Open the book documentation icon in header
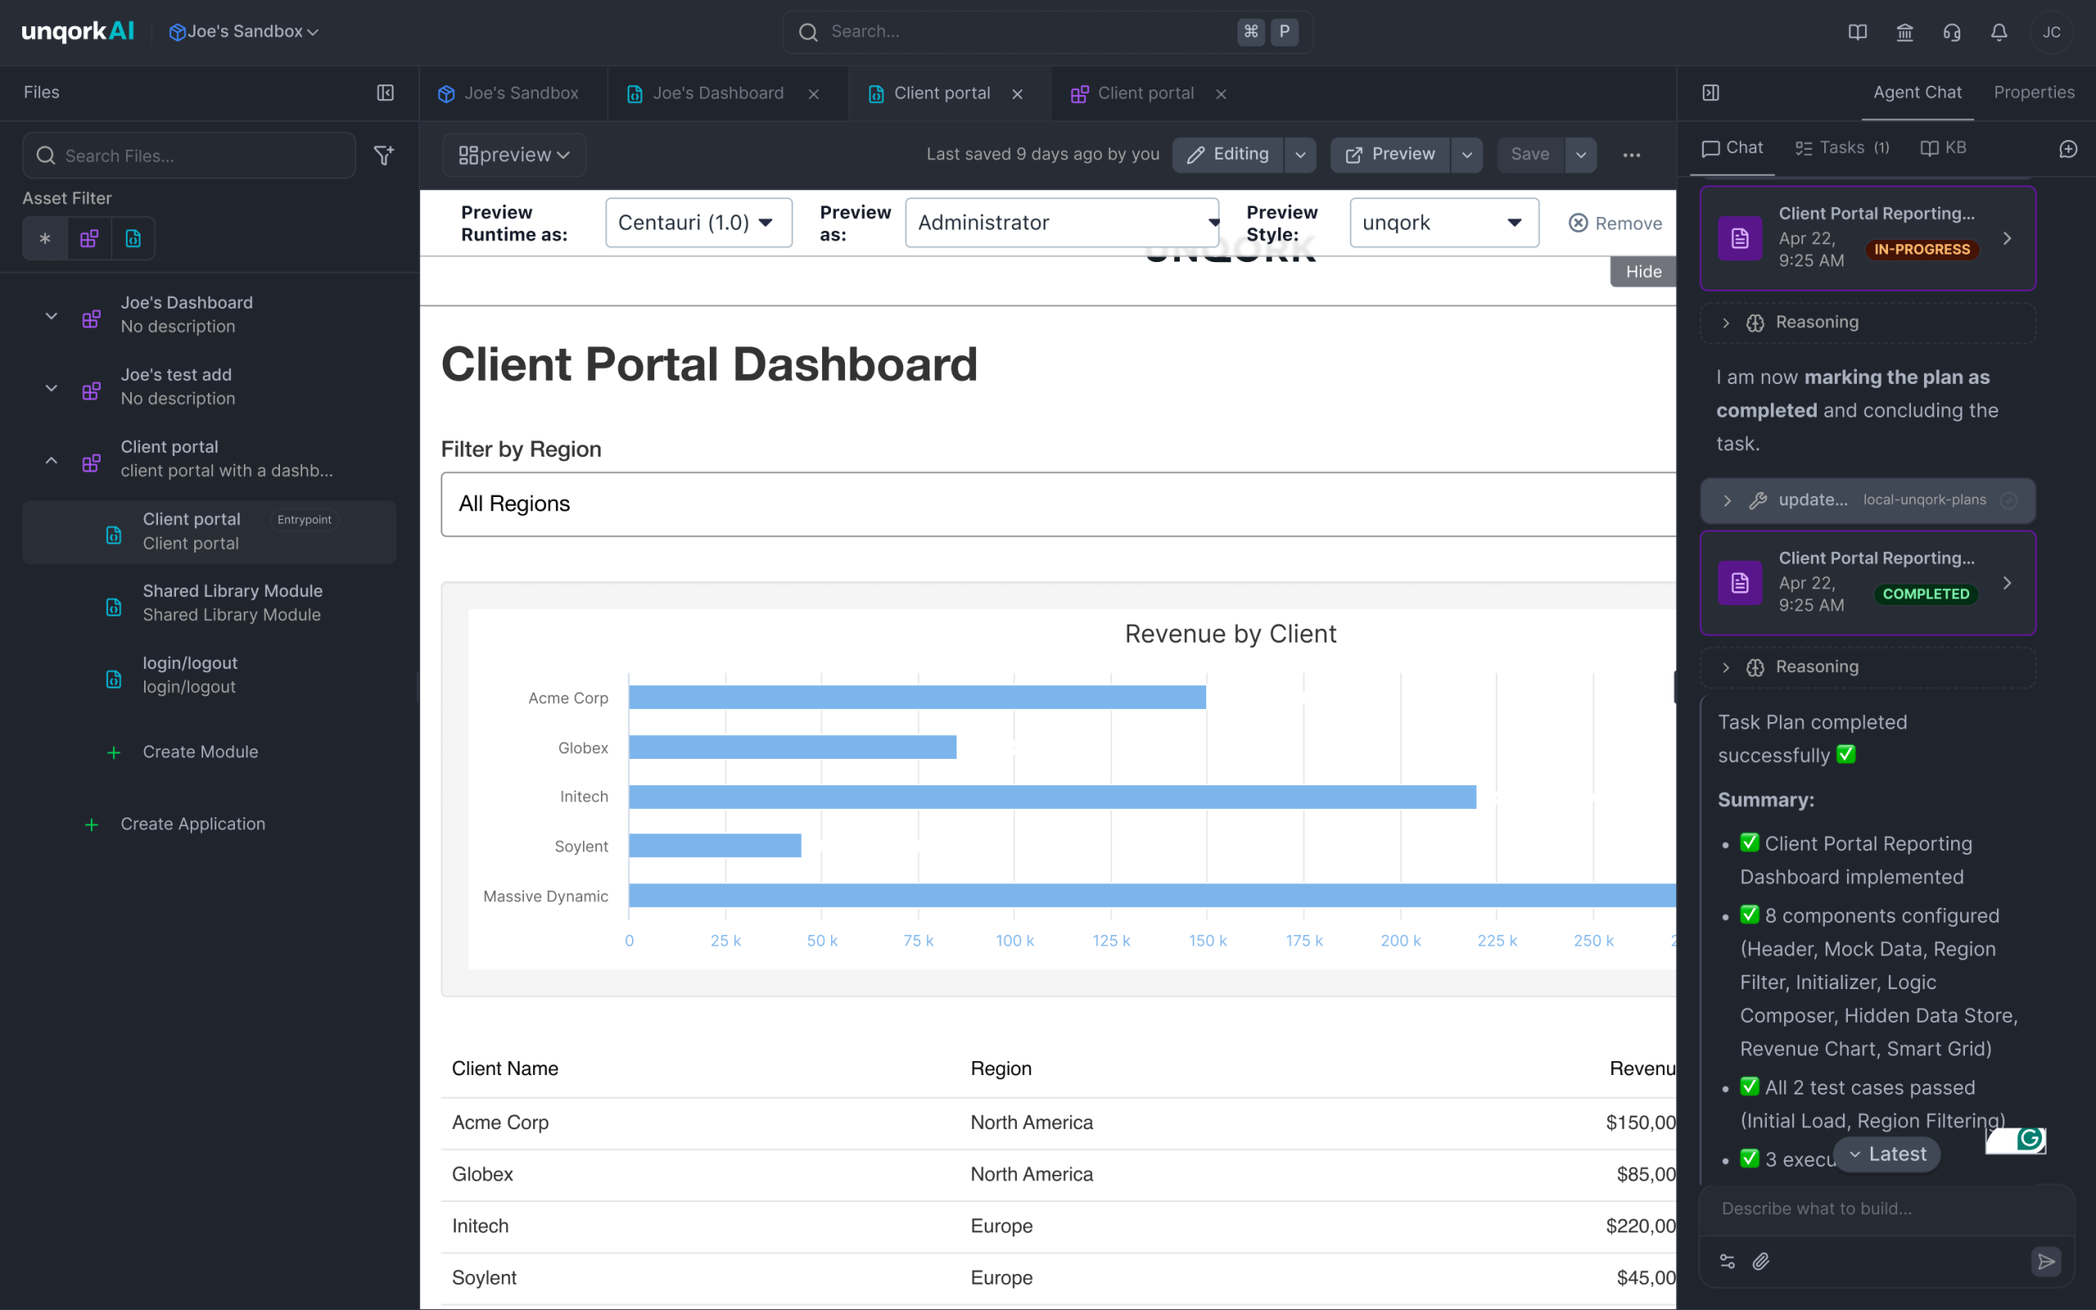 pos(1857,32)
